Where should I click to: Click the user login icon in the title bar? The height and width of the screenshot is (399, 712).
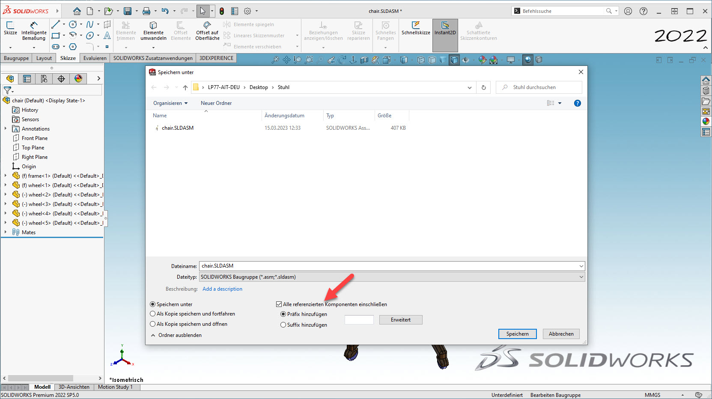(628, 11)
